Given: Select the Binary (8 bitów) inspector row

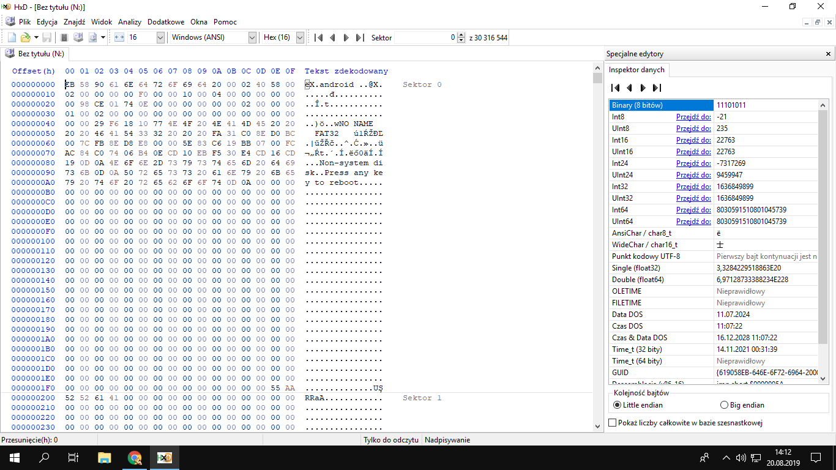Looking at the screenshot, I should click(x=714, y=105).
